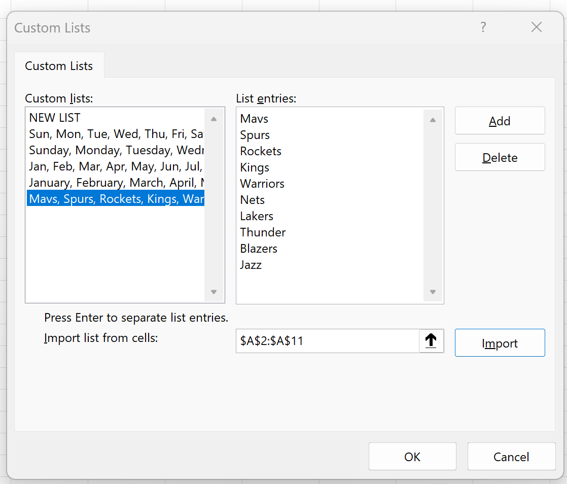Confirm with the OK button
This screenshot has width=567, height=484.
click(x=412, y=457)
